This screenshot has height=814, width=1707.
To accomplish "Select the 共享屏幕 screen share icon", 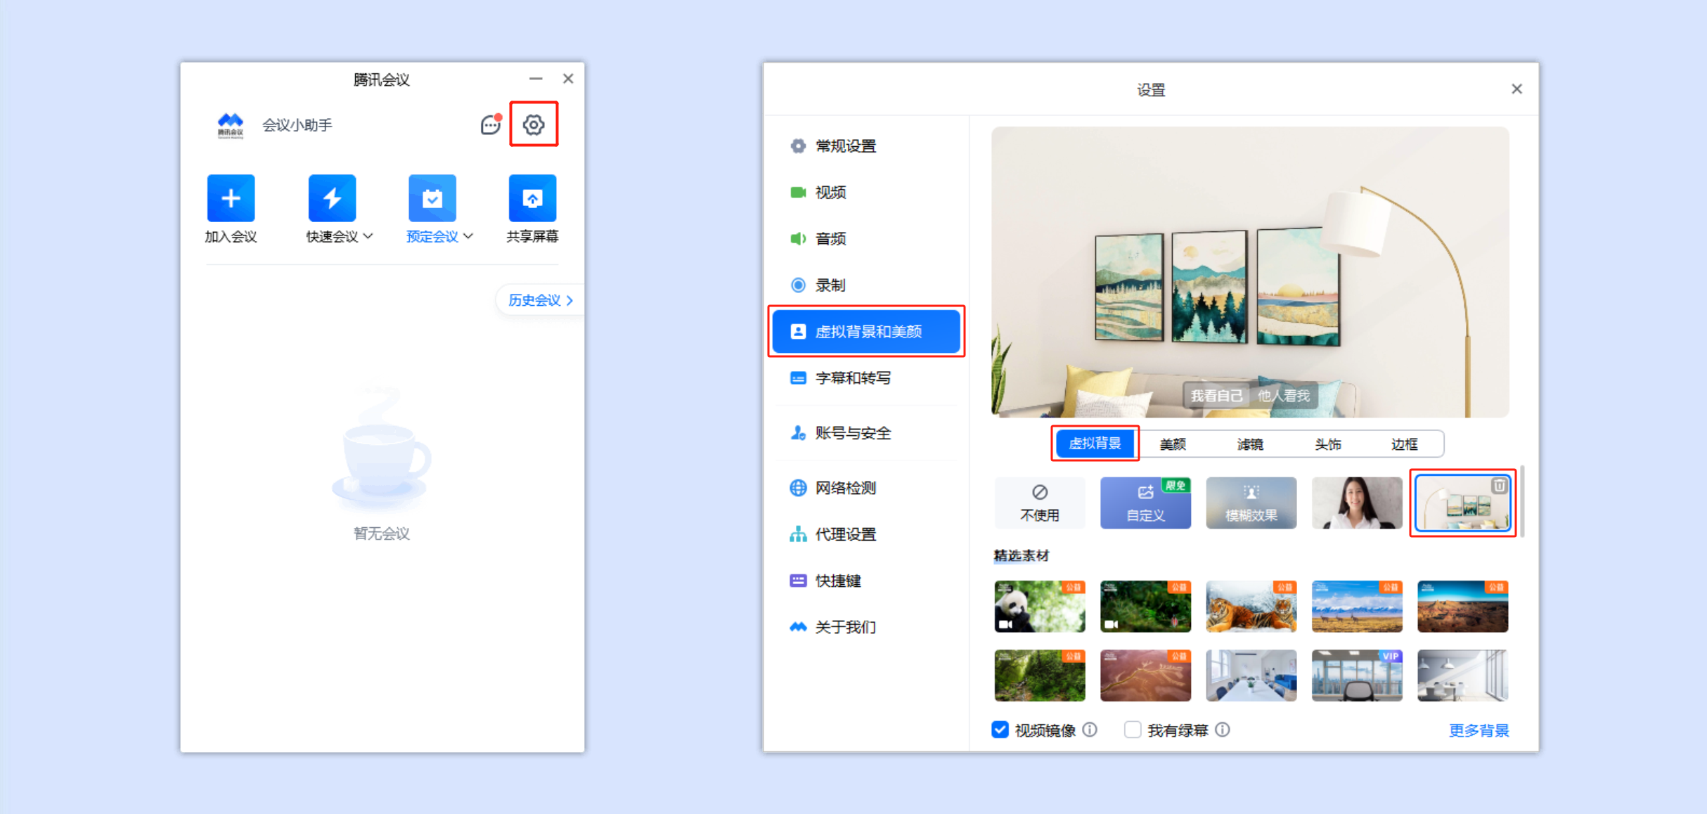I will (532, 198).
